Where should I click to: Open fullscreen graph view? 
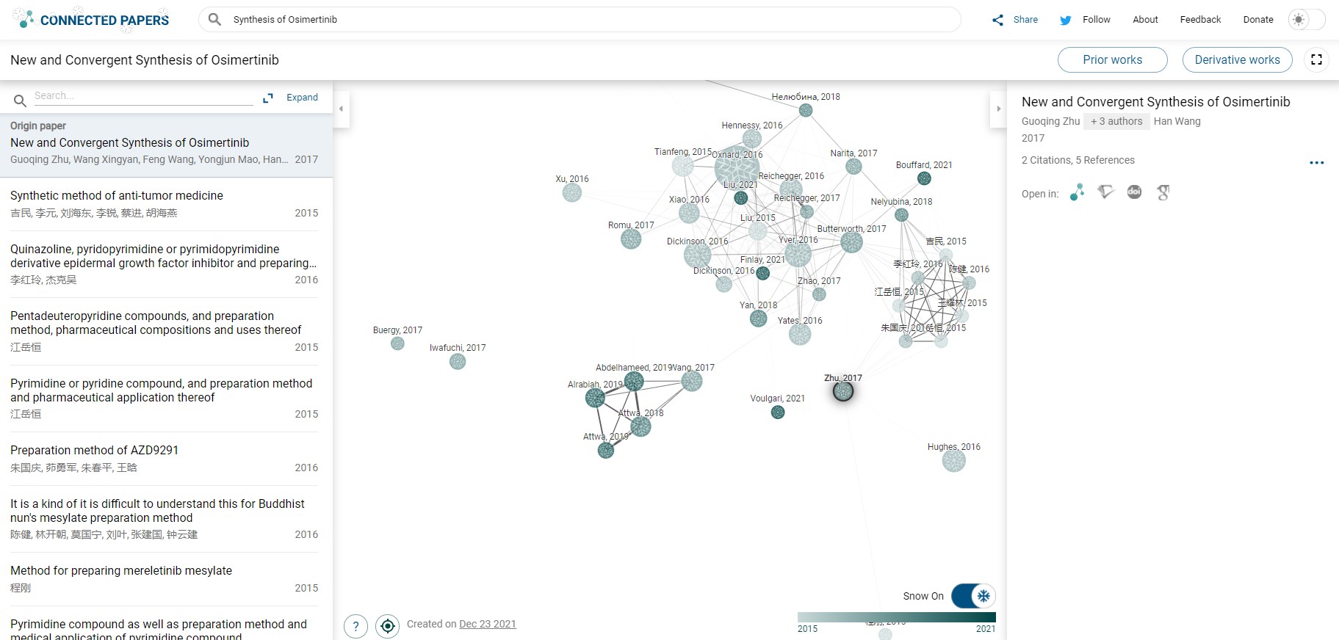1316,59
